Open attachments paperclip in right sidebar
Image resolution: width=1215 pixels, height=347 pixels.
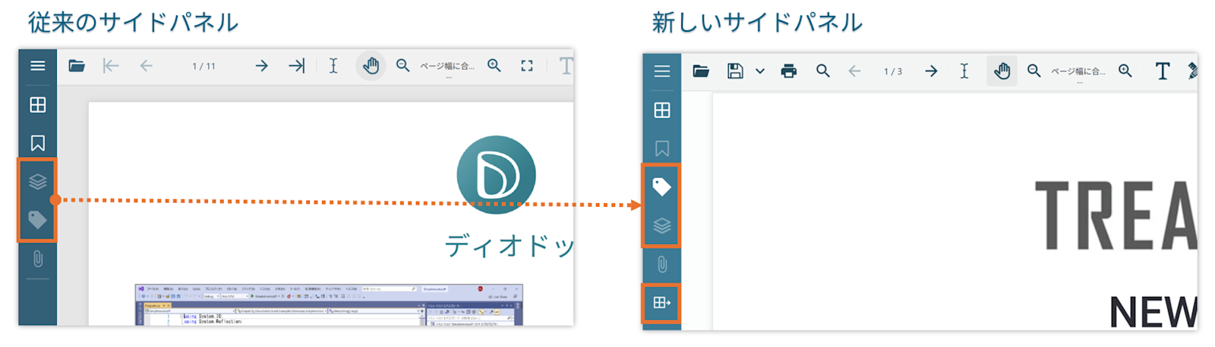point(662,264)
